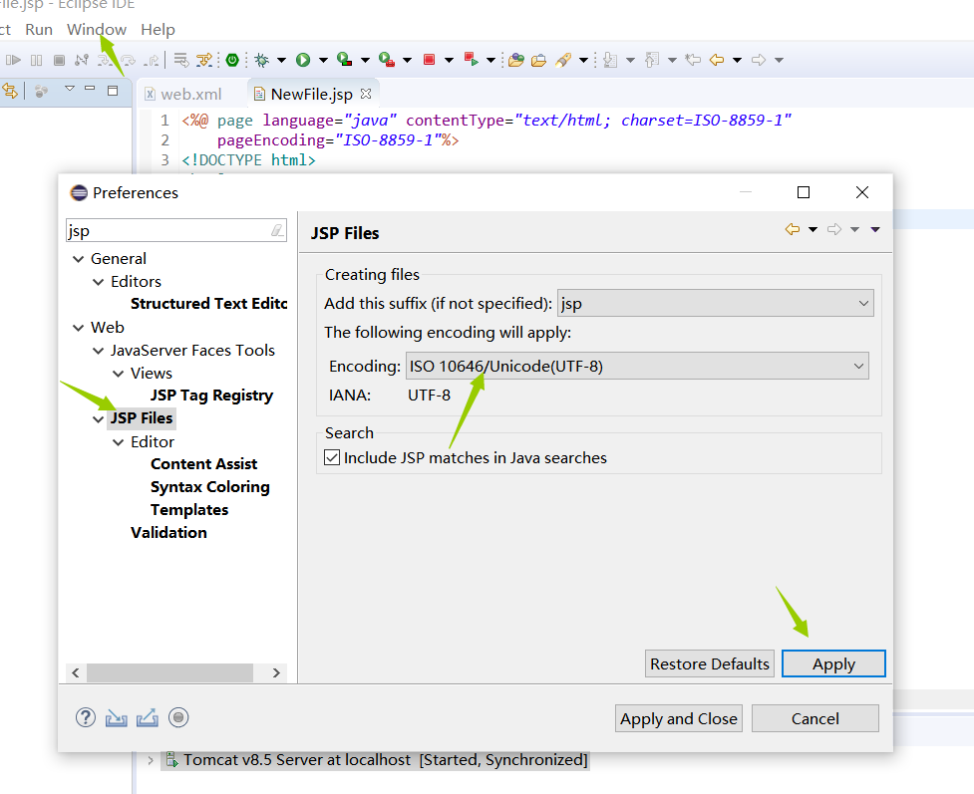Viewport: 974px width, 794px height.
Task: Click the Oomph preference recorder icon
Action: coord(178,717)
